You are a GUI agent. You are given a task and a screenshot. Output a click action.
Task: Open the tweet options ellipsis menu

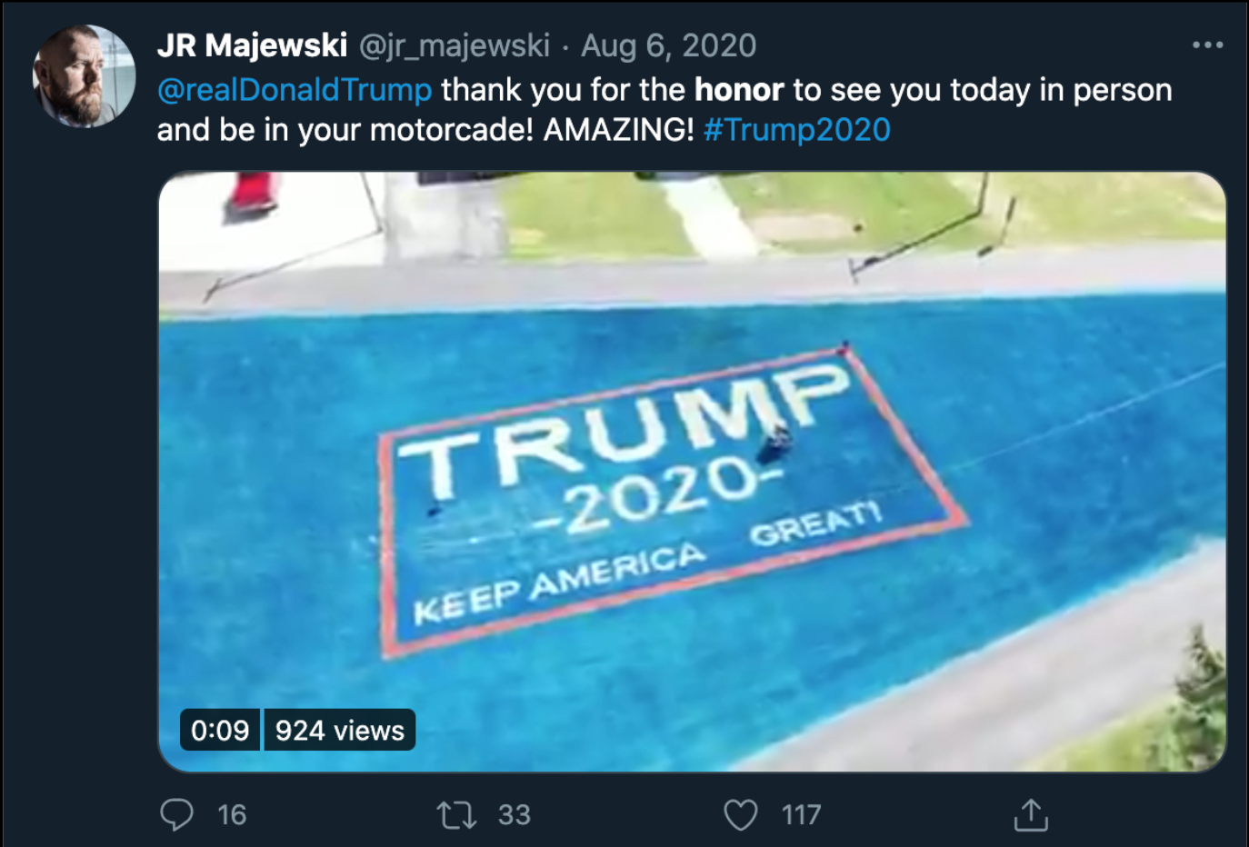pyautogui.click(x=1206, y=44)
